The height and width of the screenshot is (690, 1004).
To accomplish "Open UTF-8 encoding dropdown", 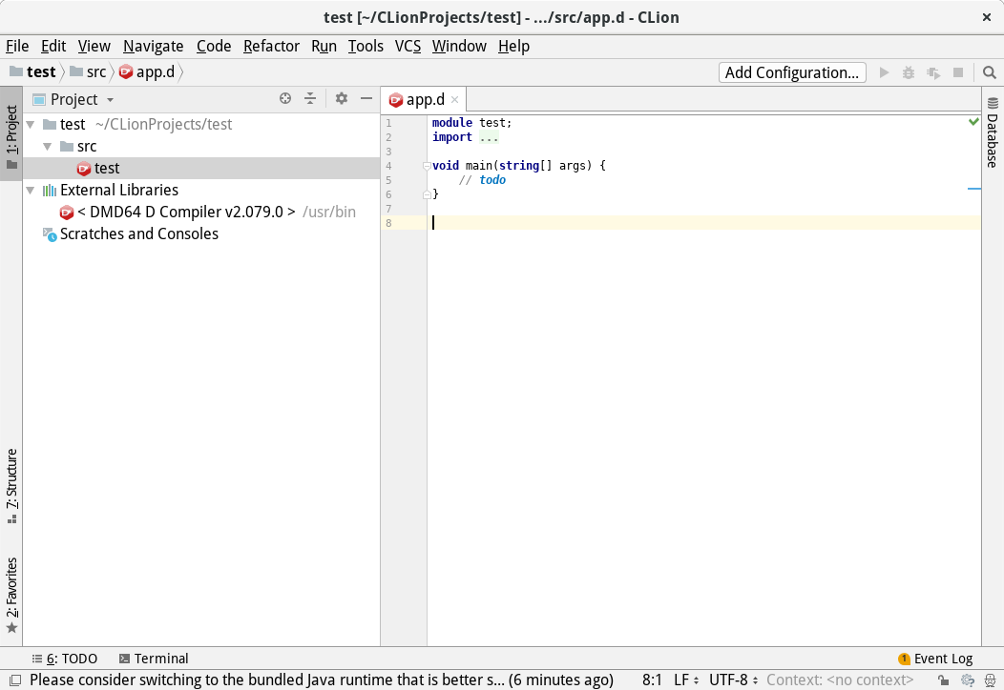I will tap(733, 680).
